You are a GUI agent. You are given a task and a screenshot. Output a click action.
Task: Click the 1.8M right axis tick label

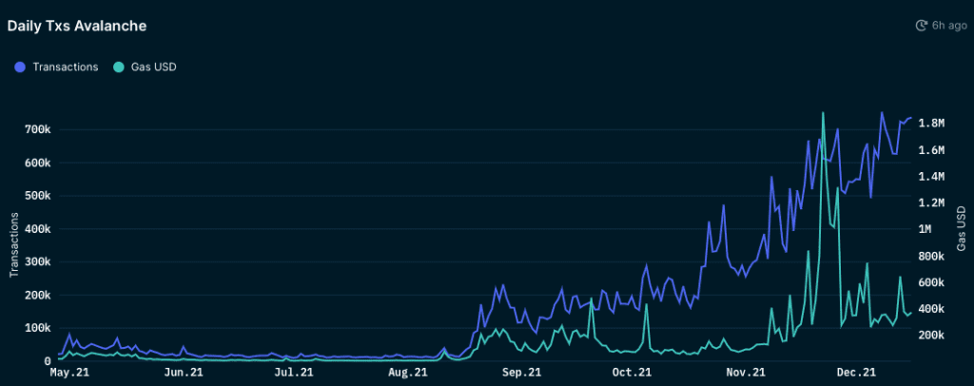(x=929, y=124)
